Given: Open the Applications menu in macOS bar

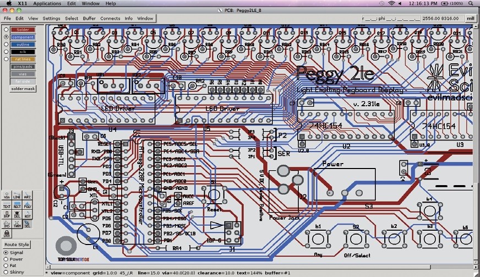Looking at the screenshot, I should coord(47,3).
